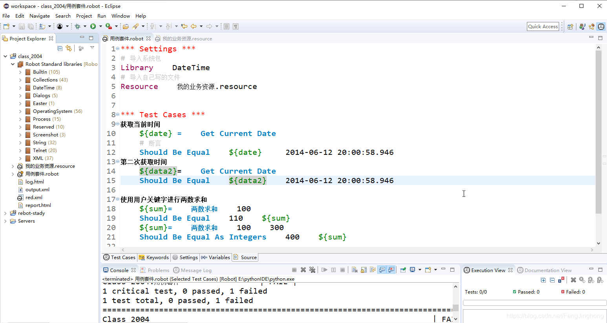Click Remove All Terminated Launches icon
The width and height of the screenshot is (607, 323).
pyautogui.click(x=312, y=270)
